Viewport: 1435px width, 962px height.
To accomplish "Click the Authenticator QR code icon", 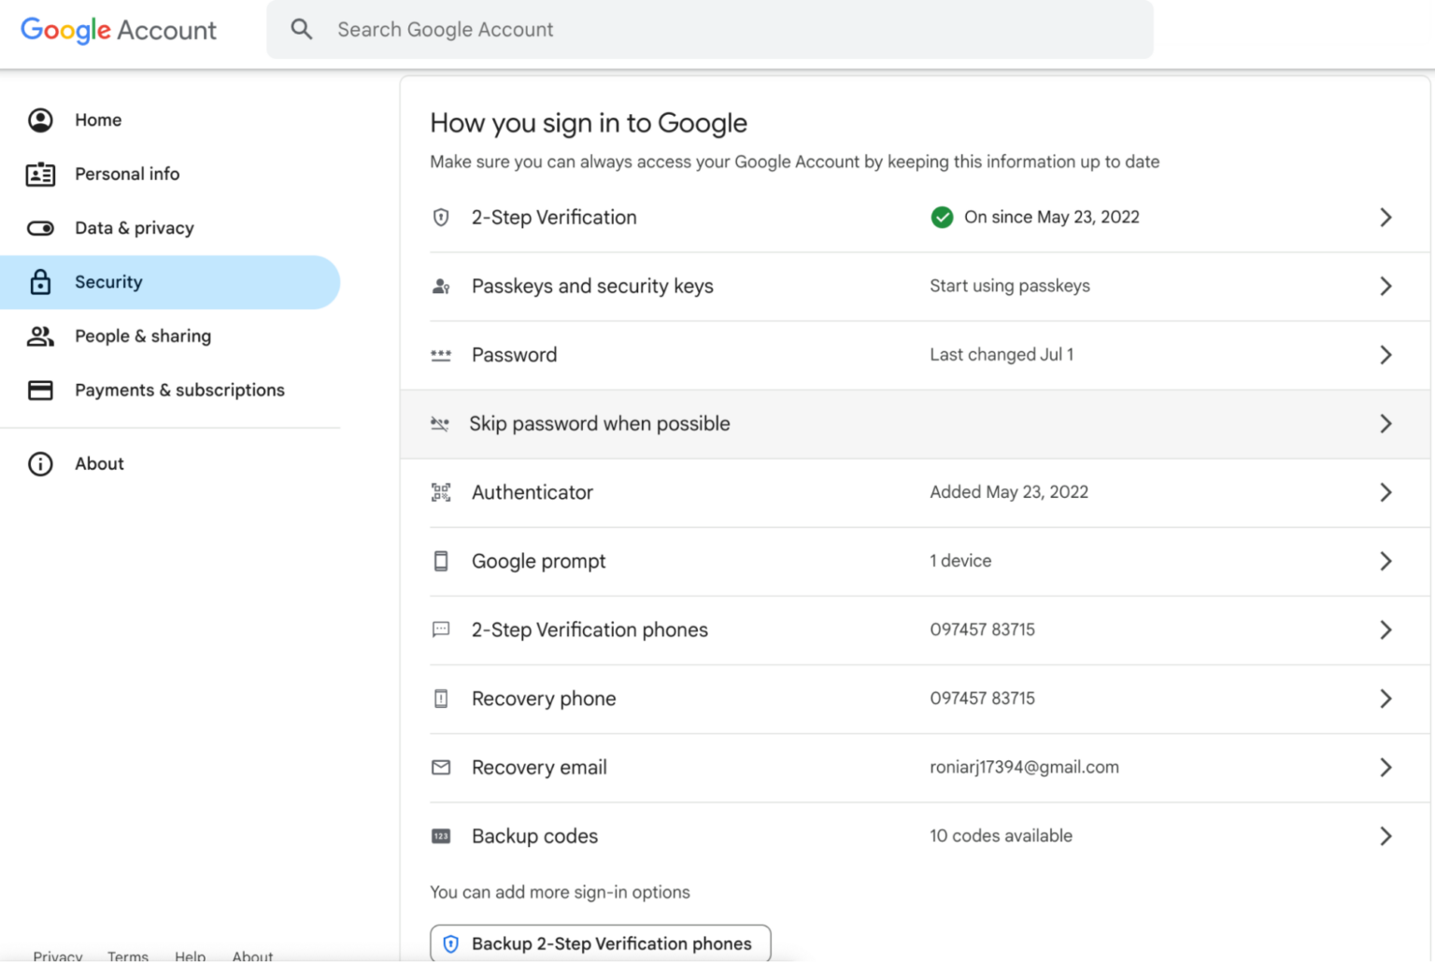I will [441, 492].
